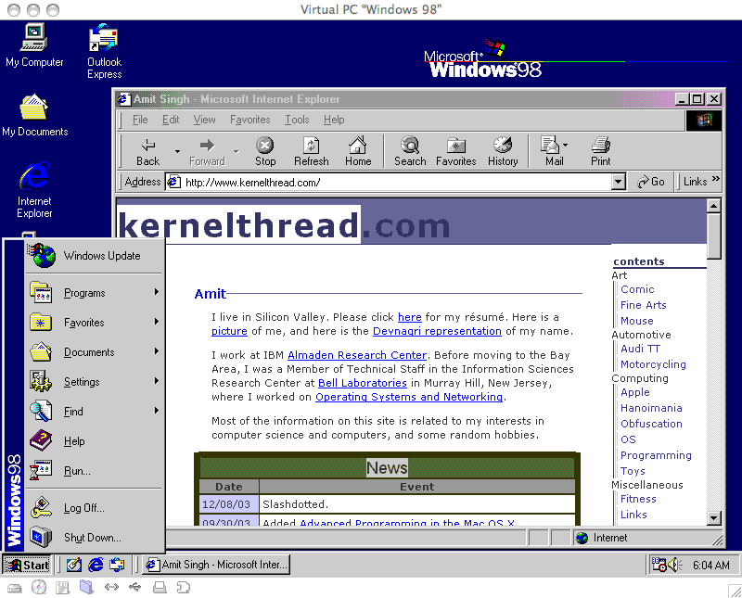Click the volume speaker tray icon
The image size is (742, 598).
[675, 565]
